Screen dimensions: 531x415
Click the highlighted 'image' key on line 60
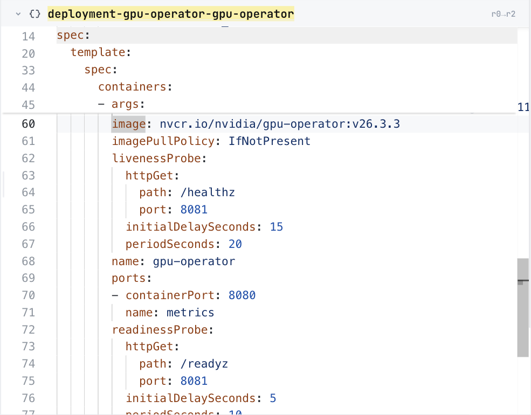129,124
